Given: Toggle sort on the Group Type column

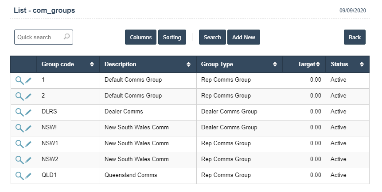Looking at the screenshot, I should pyautogui.click(x=275, y=64).
